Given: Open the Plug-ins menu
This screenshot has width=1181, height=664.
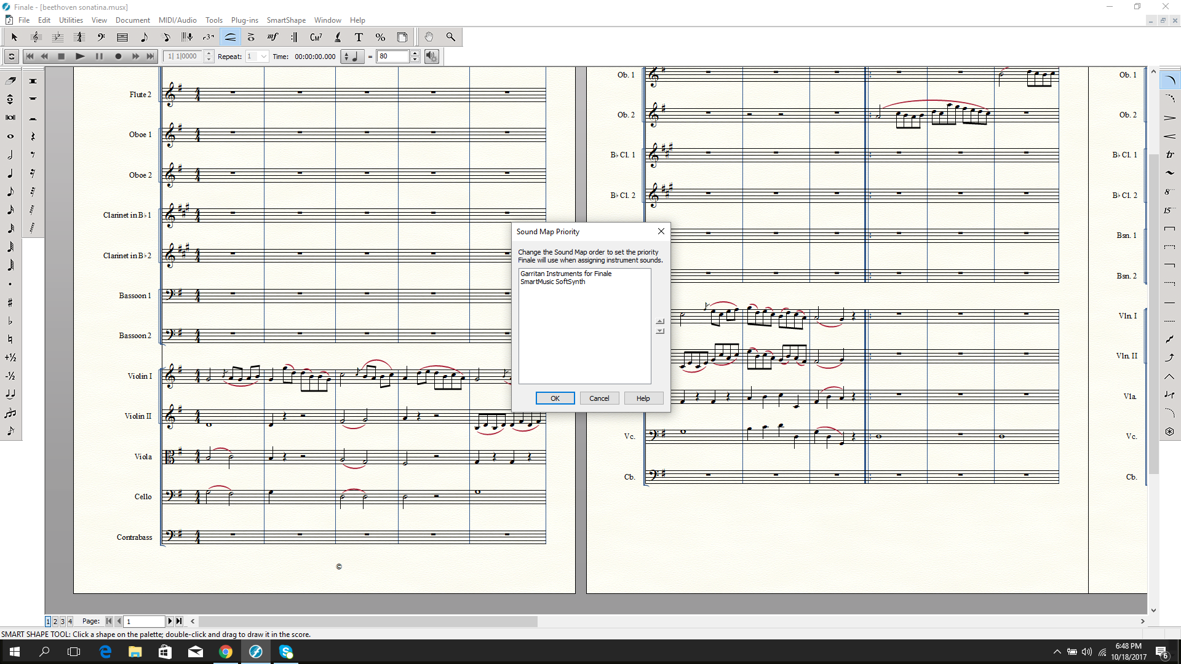Looking at the screenshot, I should tap(244, 20).
